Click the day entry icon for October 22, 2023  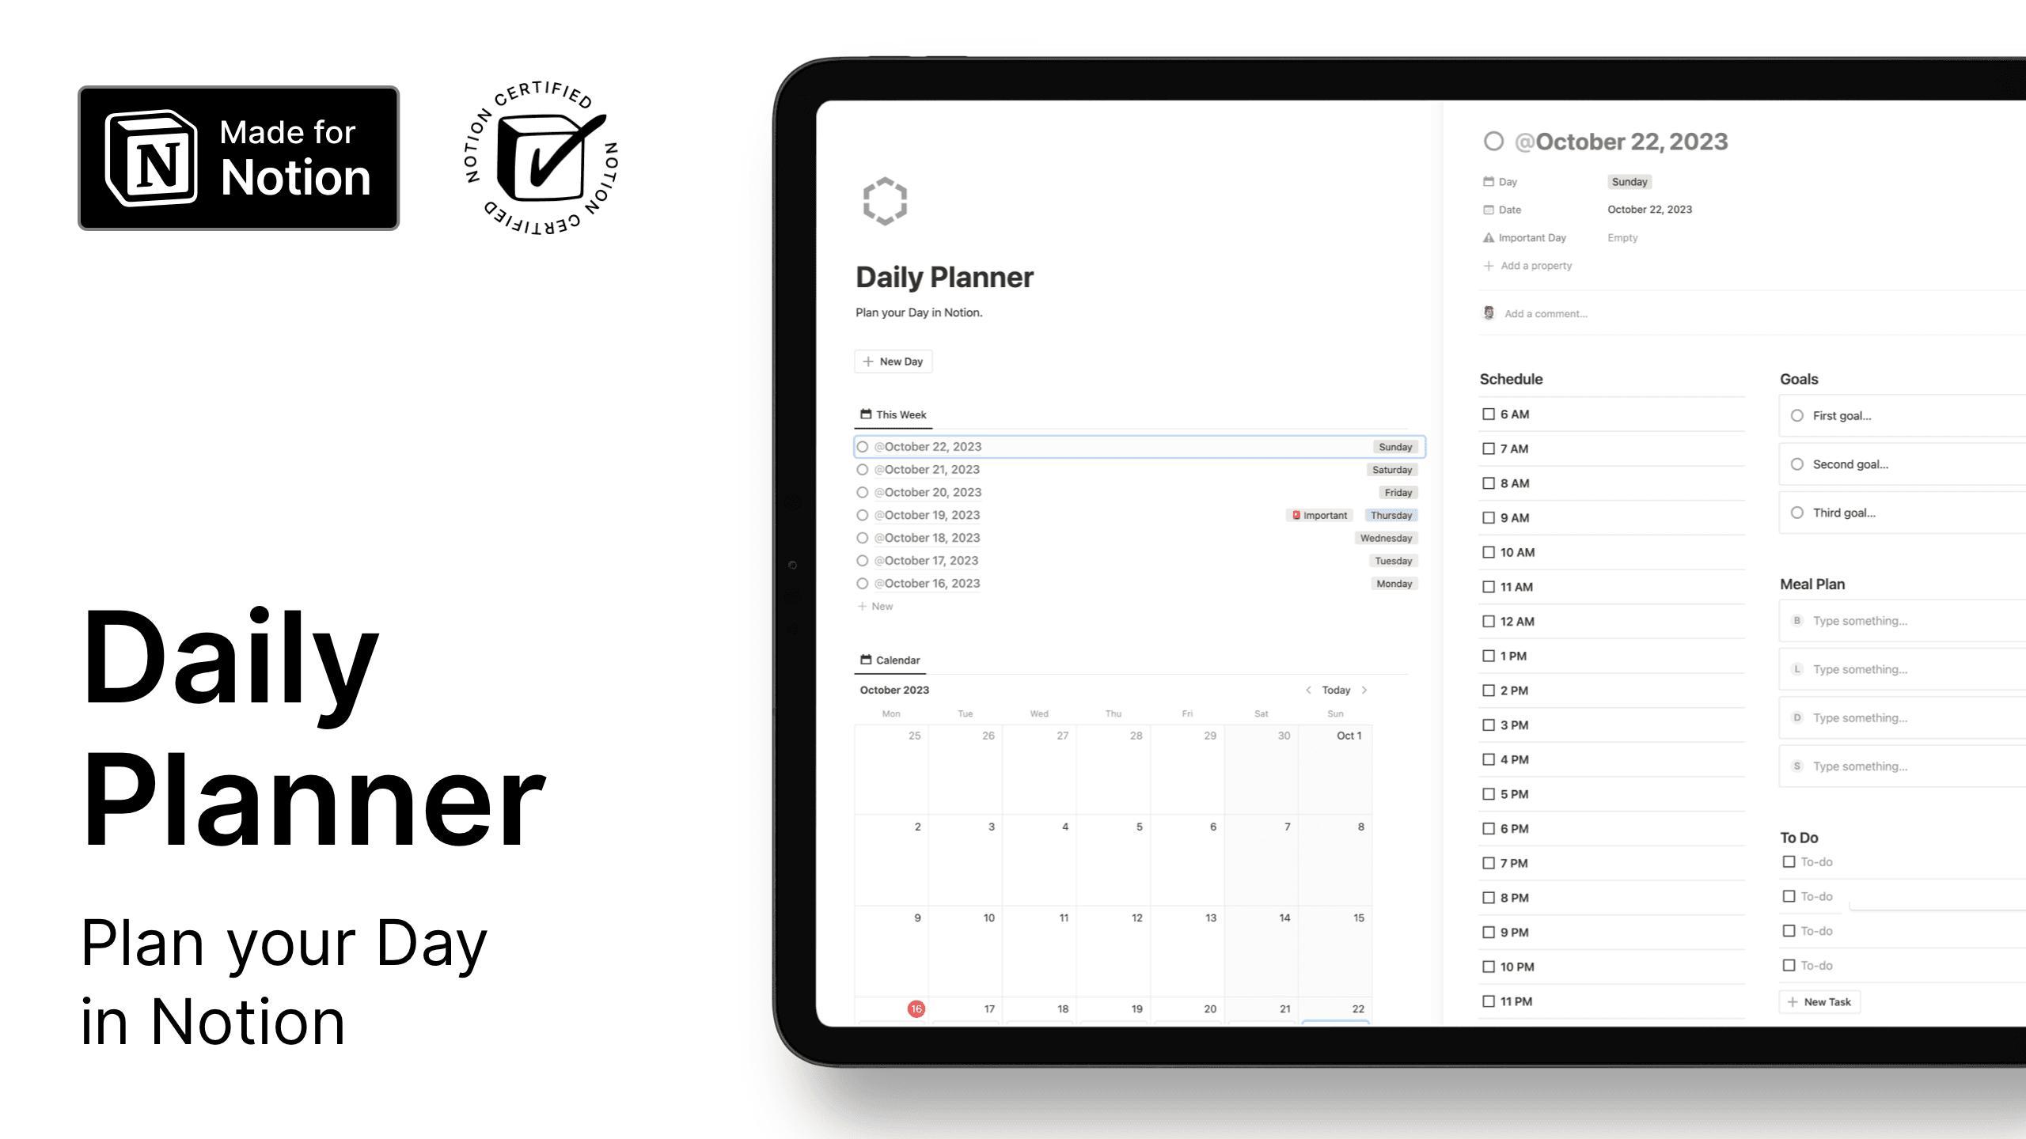863,446
